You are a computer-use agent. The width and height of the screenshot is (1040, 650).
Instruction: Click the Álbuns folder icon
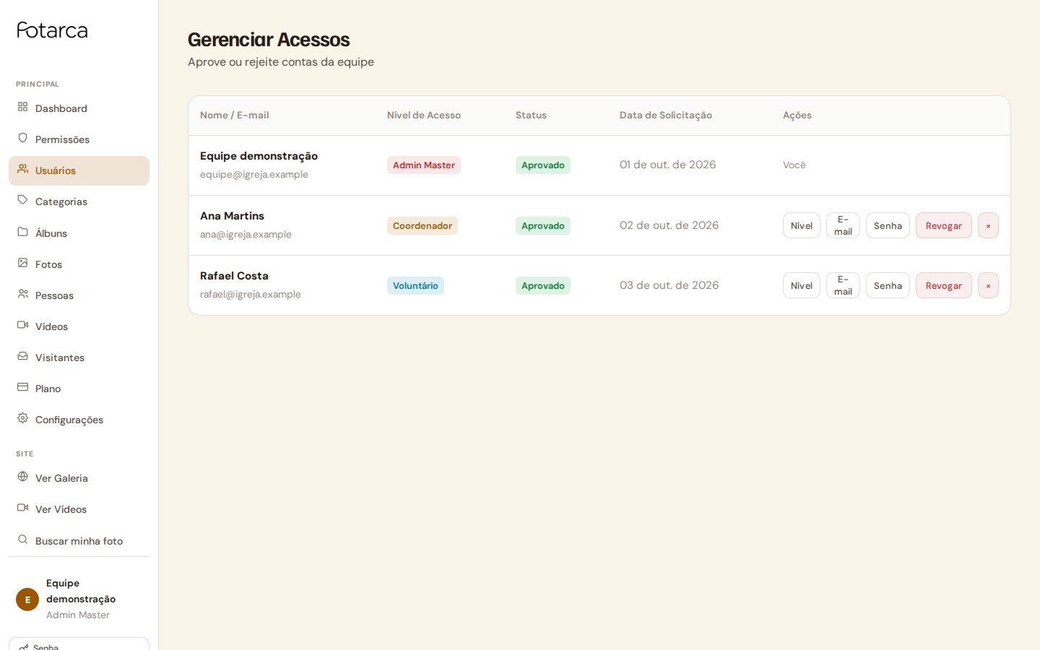22,232
